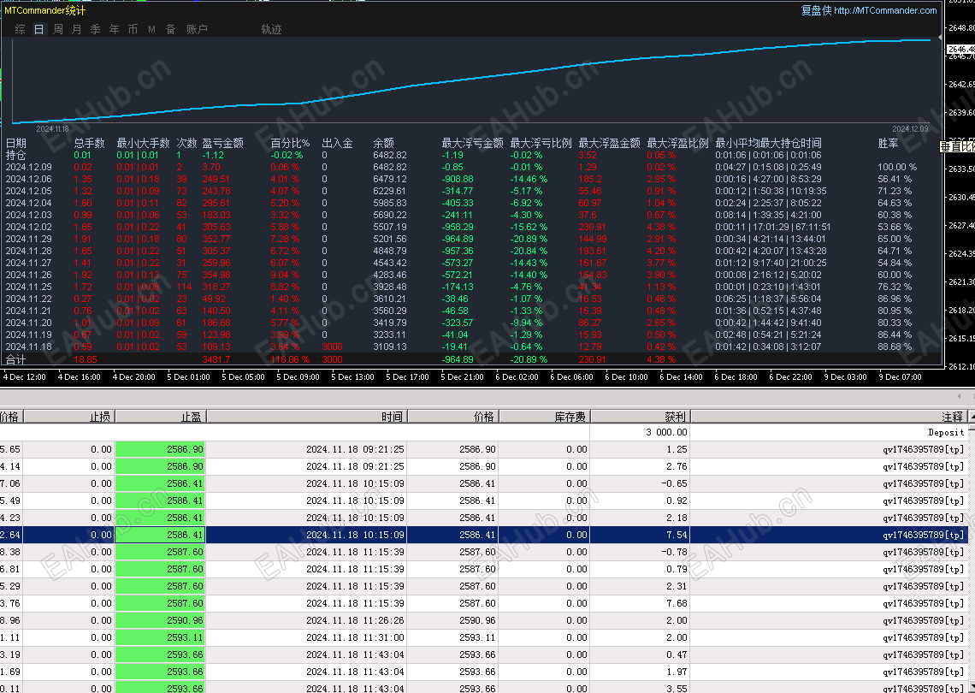Click the 总手数 column header
This screenshot has width=975, height=693.
click(90, 143)
